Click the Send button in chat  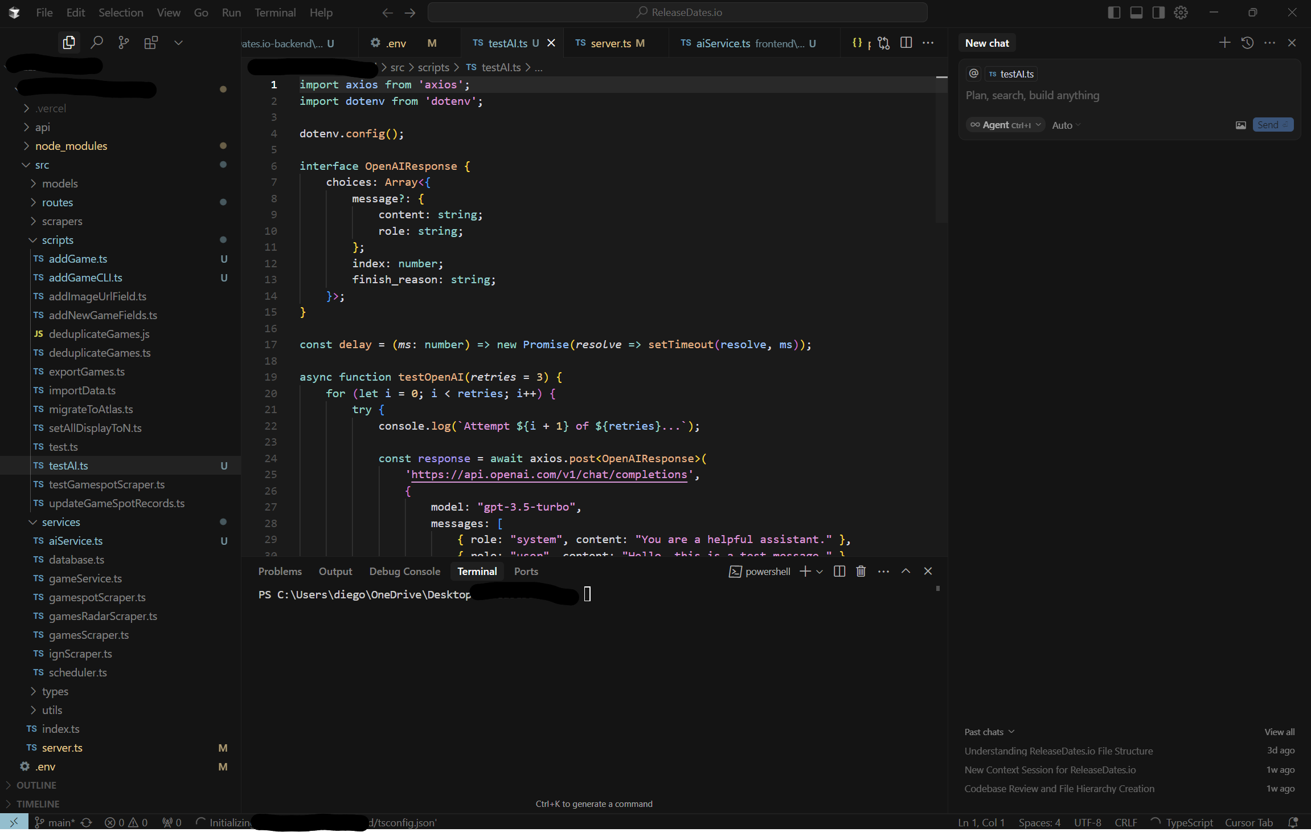click(1272, 125)
